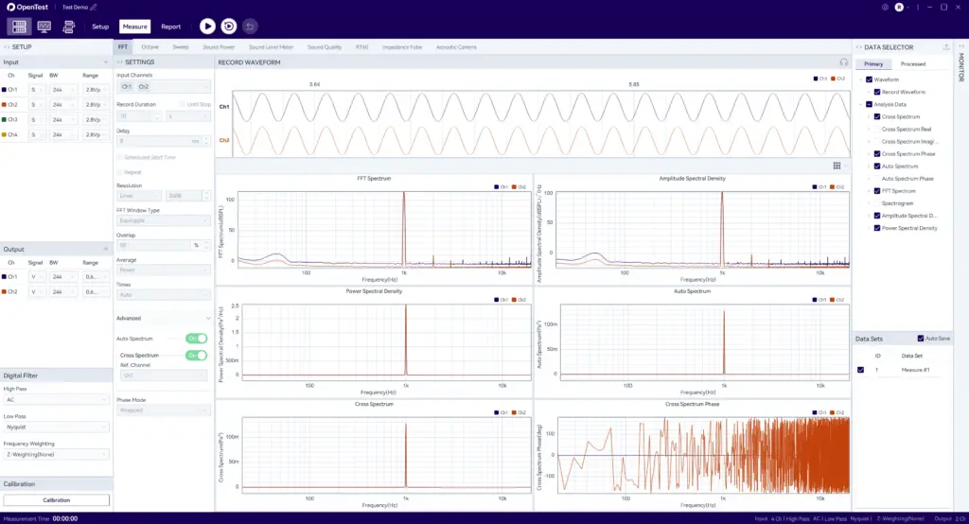Click the continuous play button
Viewport: 969px width, 524px height.
click(228, 26)
